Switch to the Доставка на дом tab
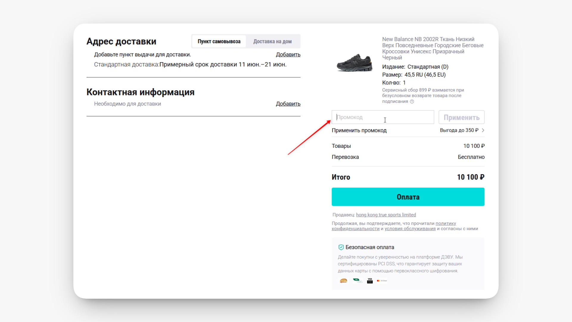This screenshot has height=322, width=572. 272,41
